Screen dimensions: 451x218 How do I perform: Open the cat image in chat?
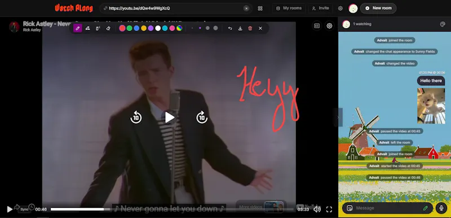[x=431, y=106]
